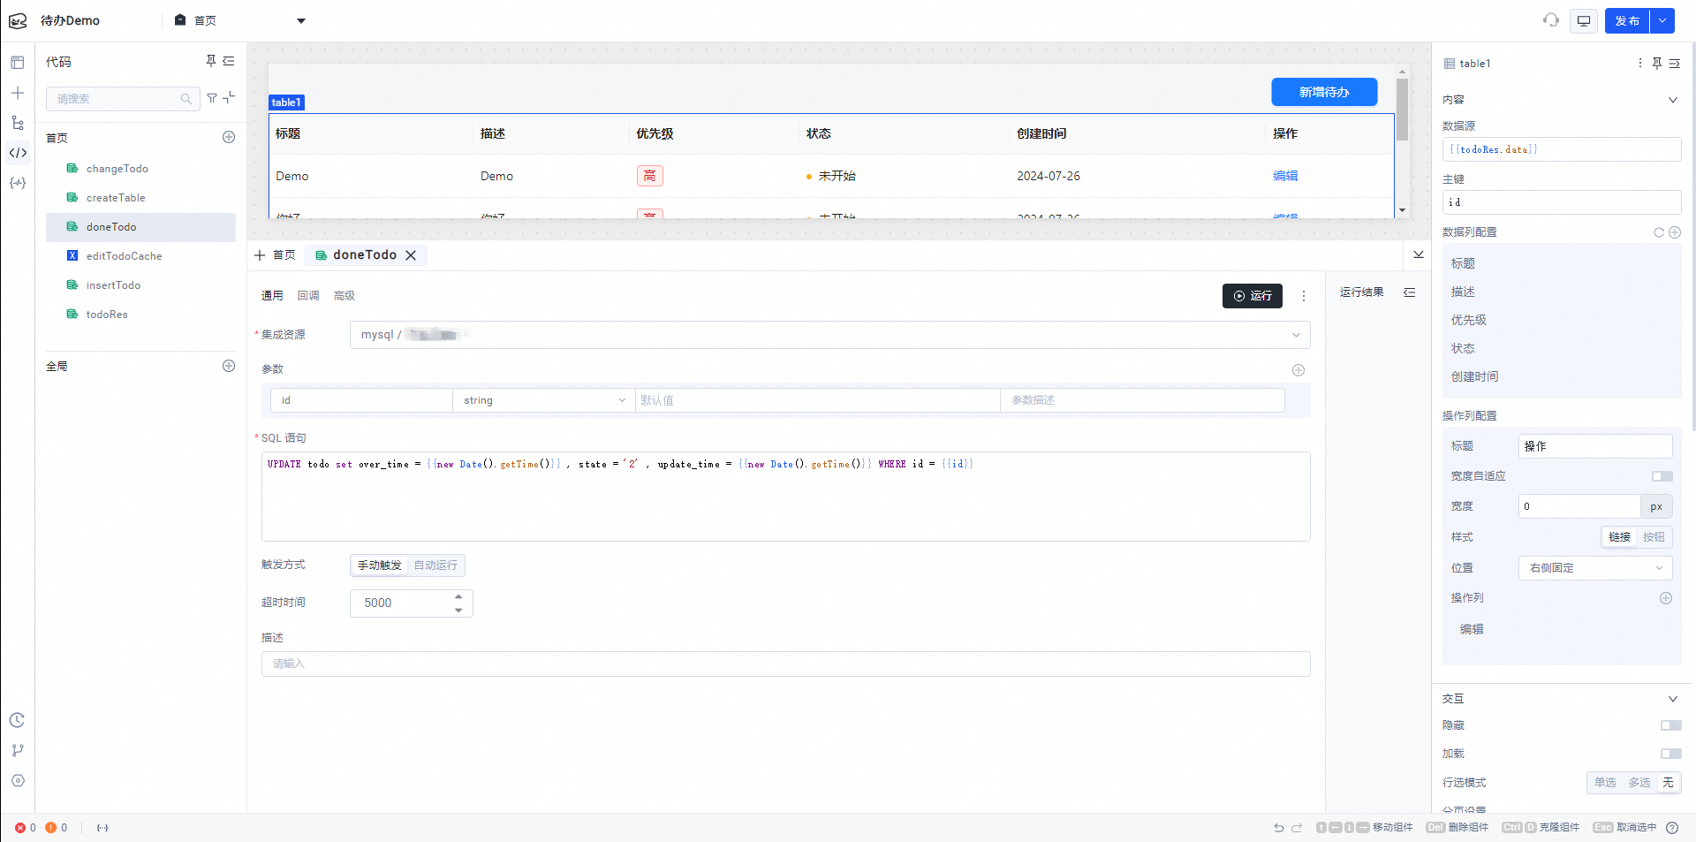Click the 请搜索 code search field

pyautogui.click(x=123, y=99)
